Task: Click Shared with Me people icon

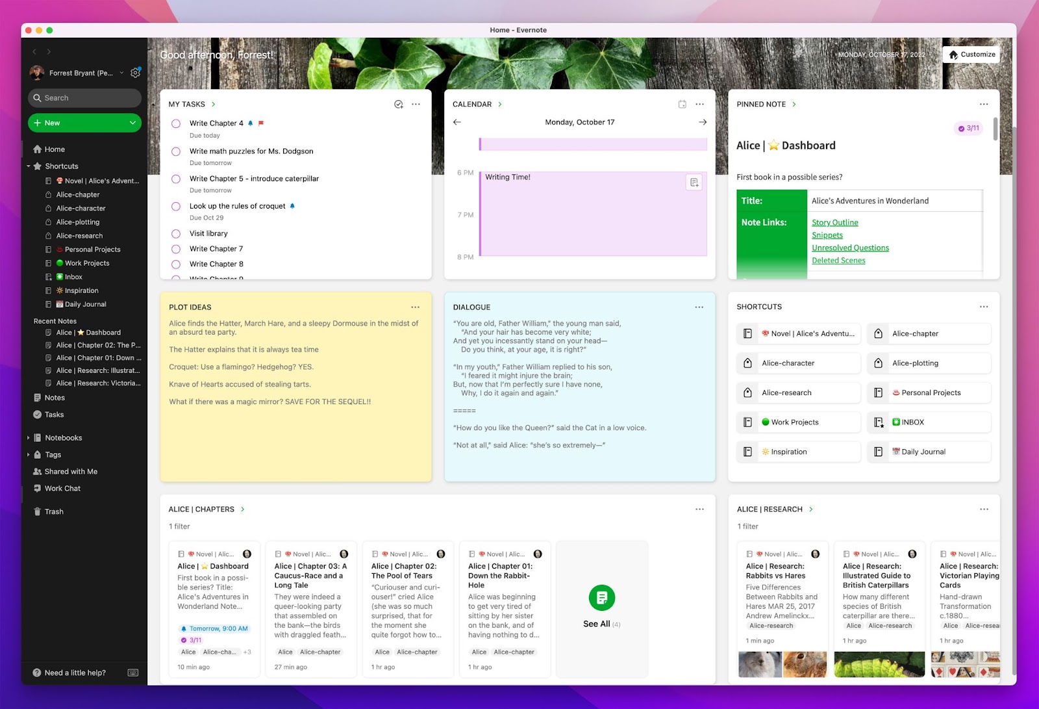Action: coord(38,472)
